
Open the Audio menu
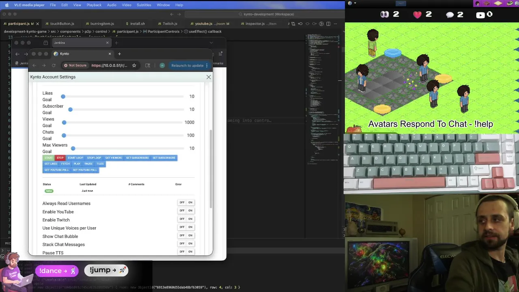pos(112,5)
